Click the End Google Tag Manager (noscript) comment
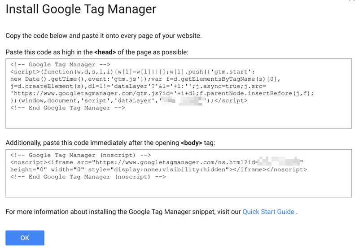359x248 pixels. pyautogui.click(x=88, y=177)
